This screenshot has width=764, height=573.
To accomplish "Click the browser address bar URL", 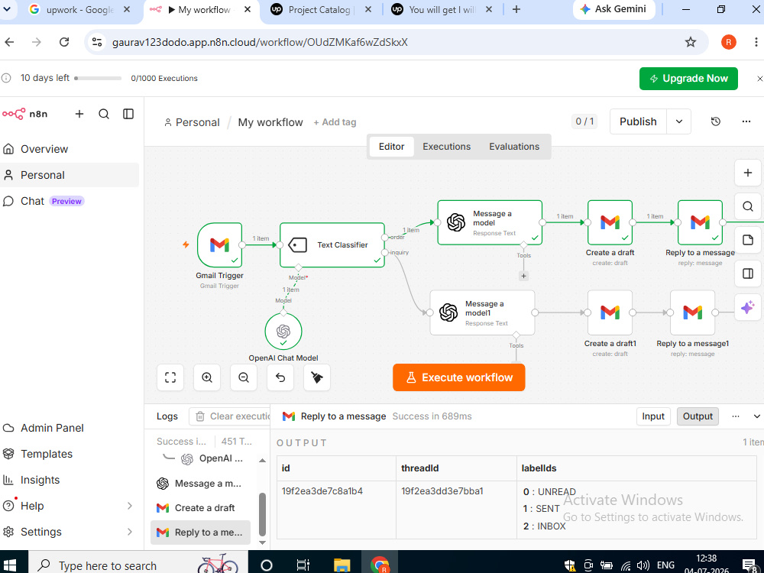I will (x=260, y=42).
